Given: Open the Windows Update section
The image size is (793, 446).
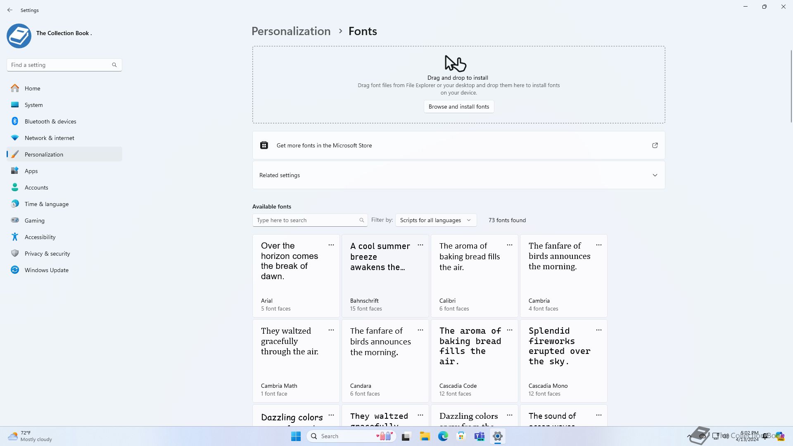Looking at the screenshot, I should pyautogui.click(x=46, y=270).
